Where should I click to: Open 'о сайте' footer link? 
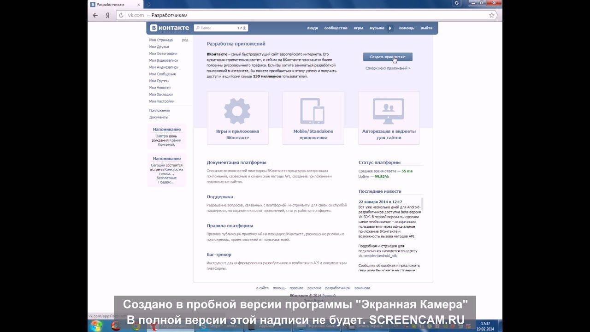(x=262, y=288)
